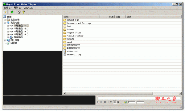185x111 pixels.
Task: Expand the 本地磁盘 (F:) node
Action: [8, 34]
